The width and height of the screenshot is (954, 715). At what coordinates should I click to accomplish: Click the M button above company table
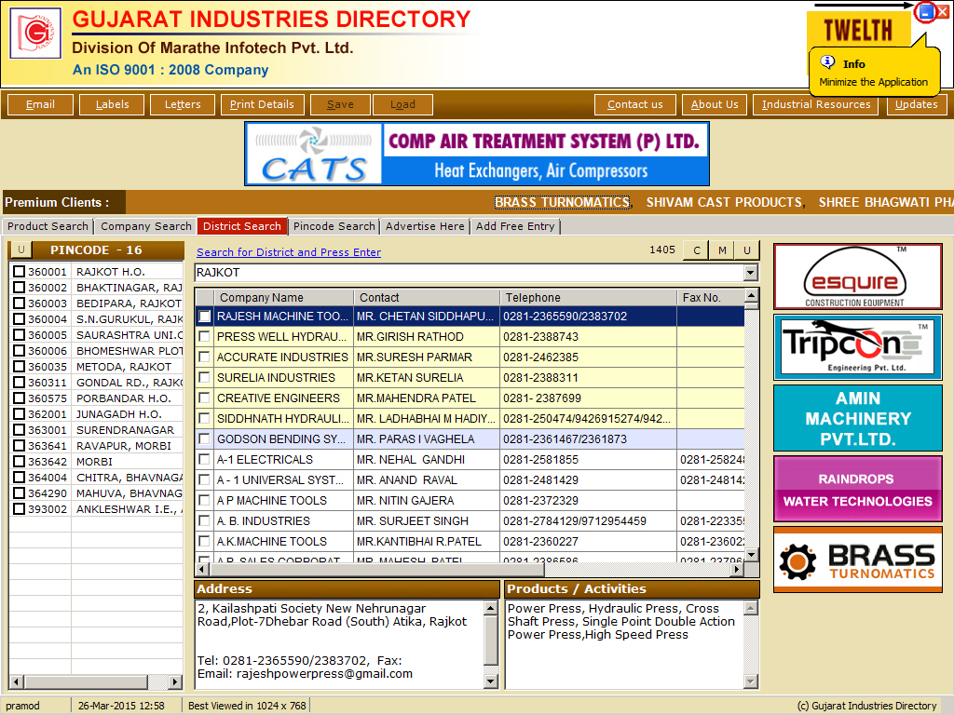(x=722, y=250)
